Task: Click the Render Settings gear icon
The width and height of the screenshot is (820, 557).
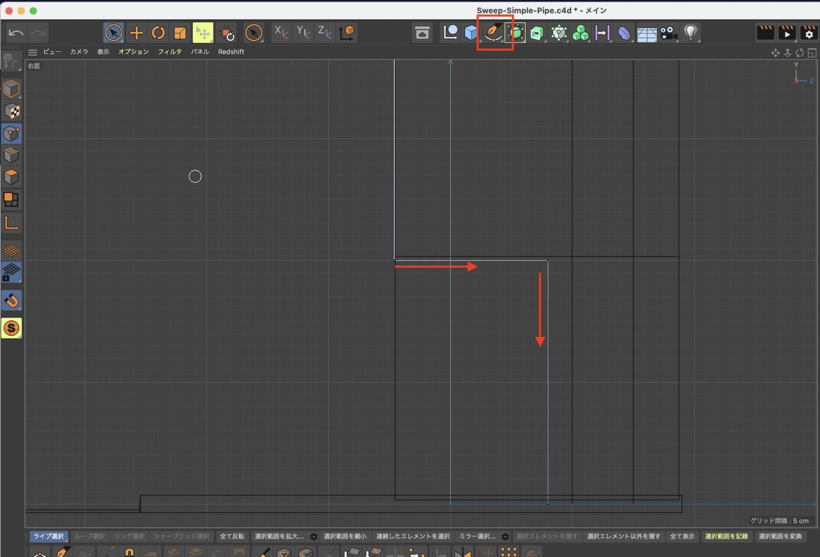Action: pyautogui.click(x=808, y=33)
